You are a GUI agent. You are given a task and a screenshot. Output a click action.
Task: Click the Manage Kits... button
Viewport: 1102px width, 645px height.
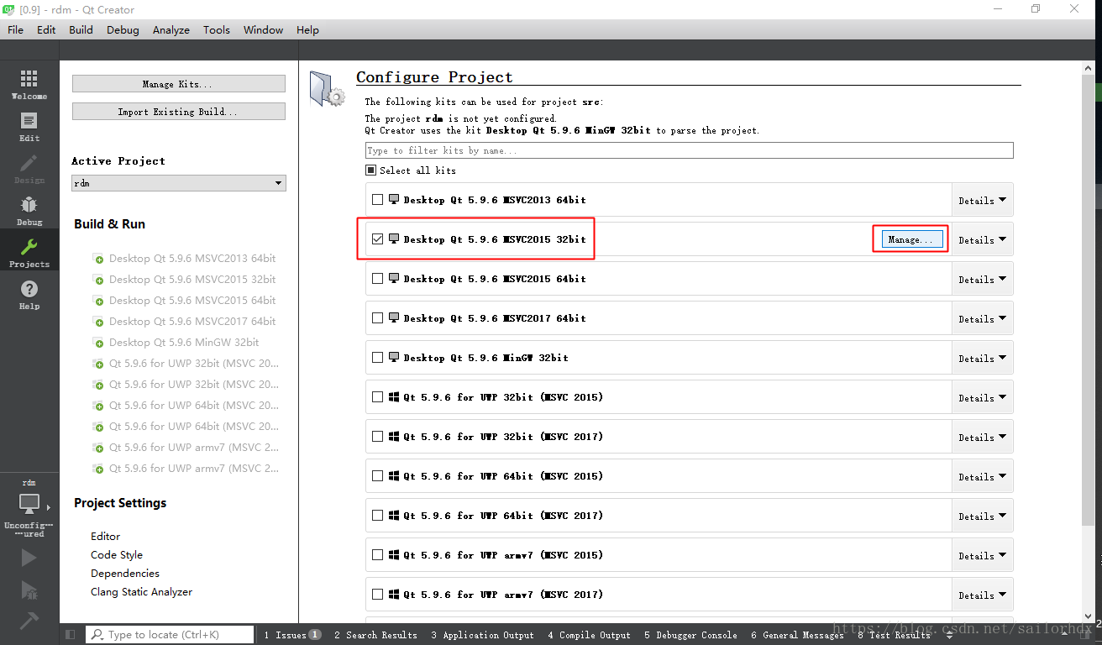click(179, 84)
